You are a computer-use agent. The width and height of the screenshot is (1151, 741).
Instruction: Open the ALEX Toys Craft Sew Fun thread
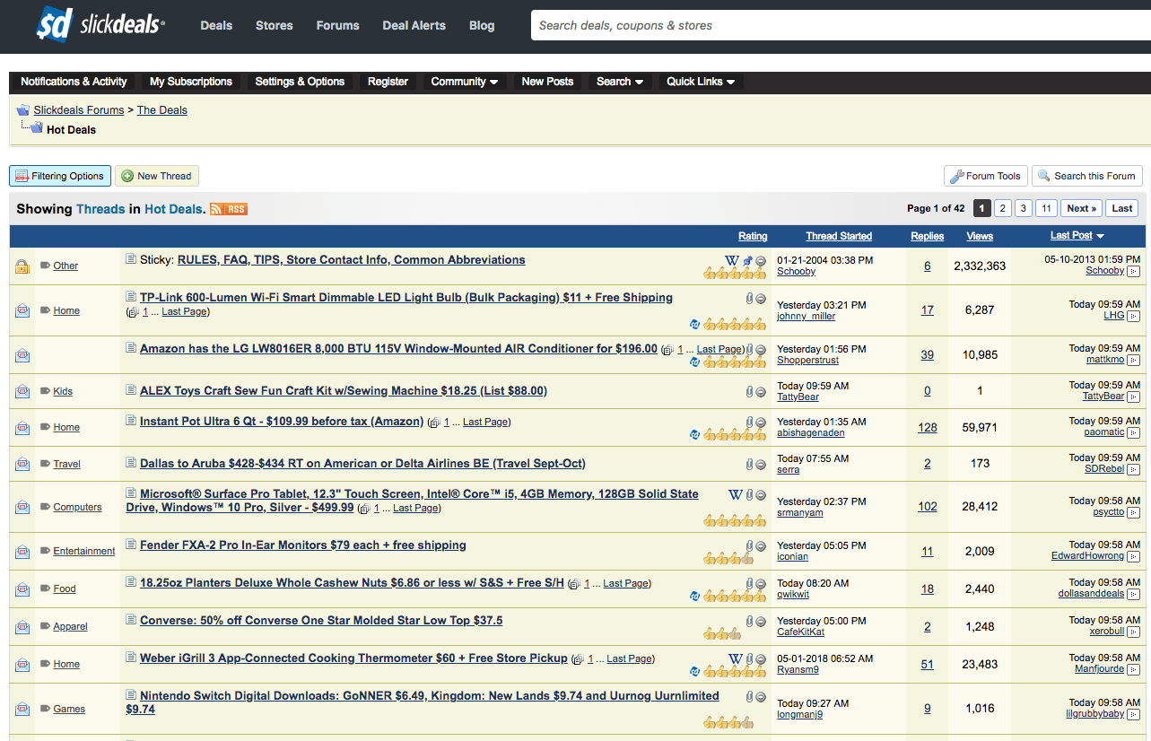344,391
